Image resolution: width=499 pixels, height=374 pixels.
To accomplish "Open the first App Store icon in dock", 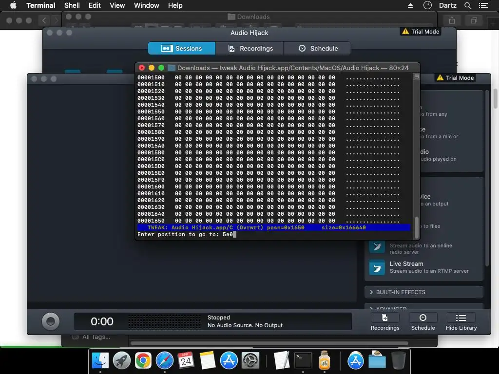I will (229, 361).
